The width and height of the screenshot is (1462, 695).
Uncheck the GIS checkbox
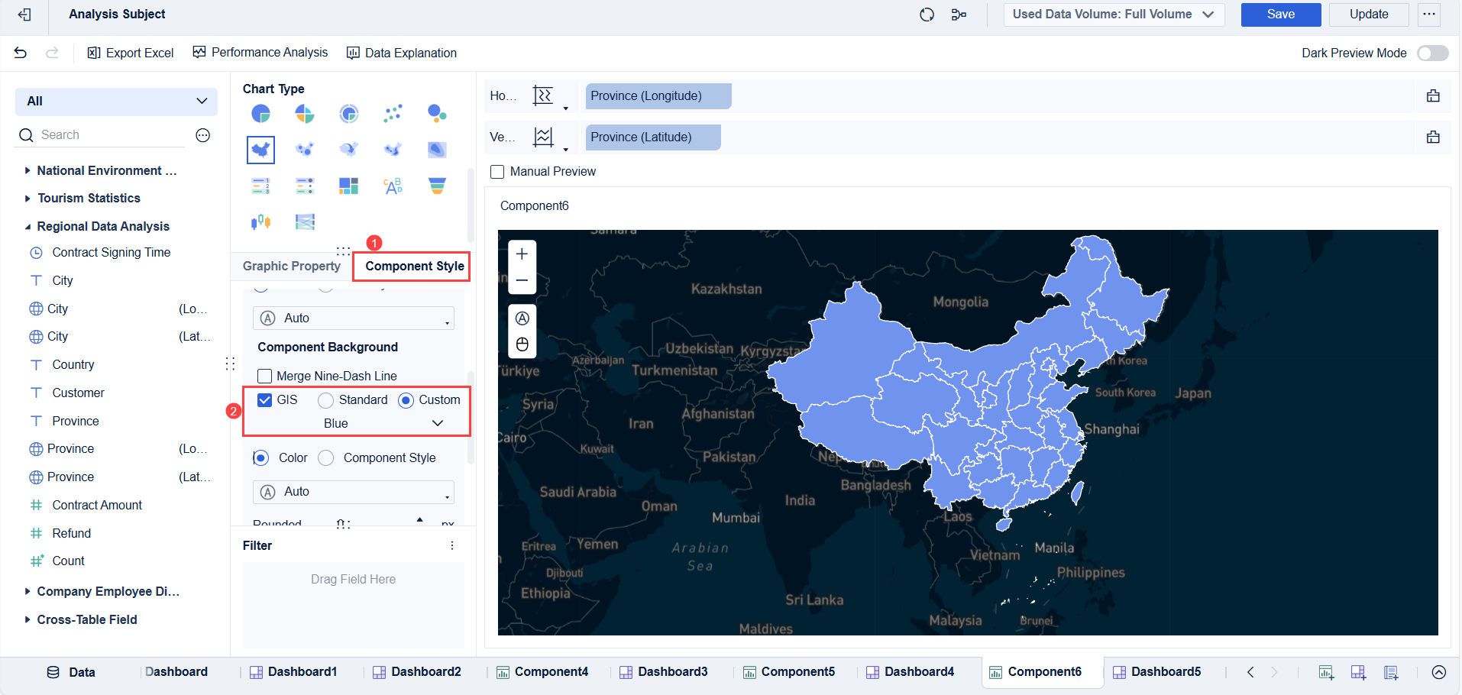point(265,400)
